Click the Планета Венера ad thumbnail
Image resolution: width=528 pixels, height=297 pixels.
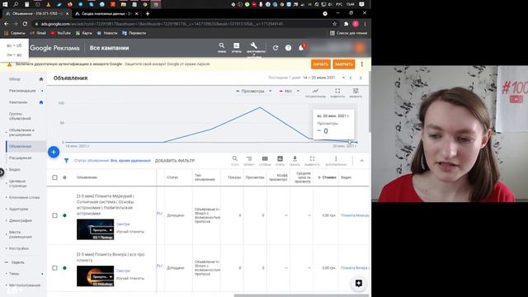pyautogui.click(x=96, y=276)
